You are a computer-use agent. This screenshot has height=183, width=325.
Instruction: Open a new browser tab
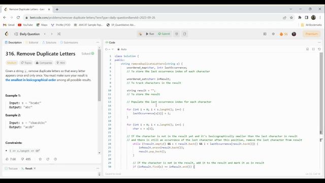[57, 9]
